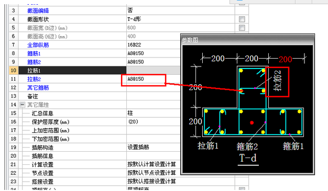
Task: Click the 柱 value of 汇总信息
Action: (x=130, y=113)
